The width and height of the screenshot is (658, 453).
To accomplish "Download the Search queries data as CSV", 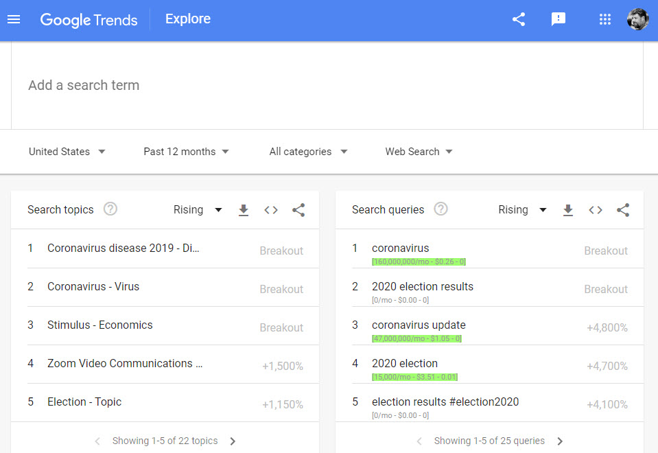I will pos(568,210).
